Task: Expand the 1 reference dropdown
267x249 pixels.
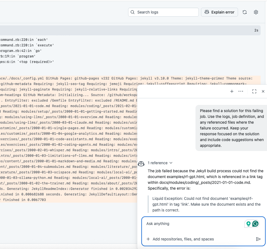Action: click(160, 163)
